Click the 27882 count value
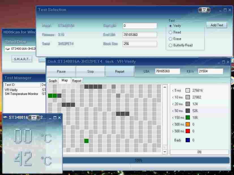The image size is (234, 175). tap(197, 97)
